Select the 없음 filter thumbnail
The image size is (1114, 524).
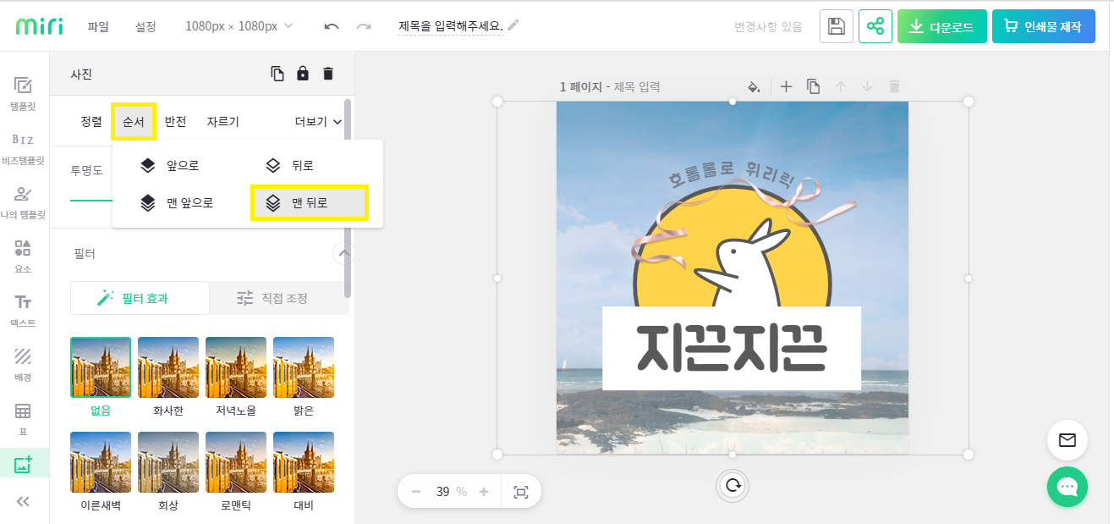click(x=101, y=367)
